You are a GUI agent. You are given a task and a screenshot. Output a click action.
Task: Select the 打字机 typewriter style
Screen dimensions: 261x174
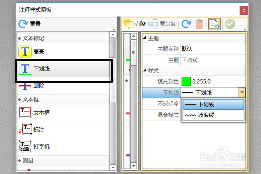tap(63, 146)
